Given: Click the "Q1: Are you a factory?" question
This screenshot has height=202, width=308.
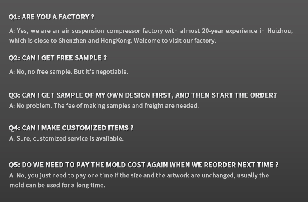Looking at the screenshot, I should click(x=51, y=17).
